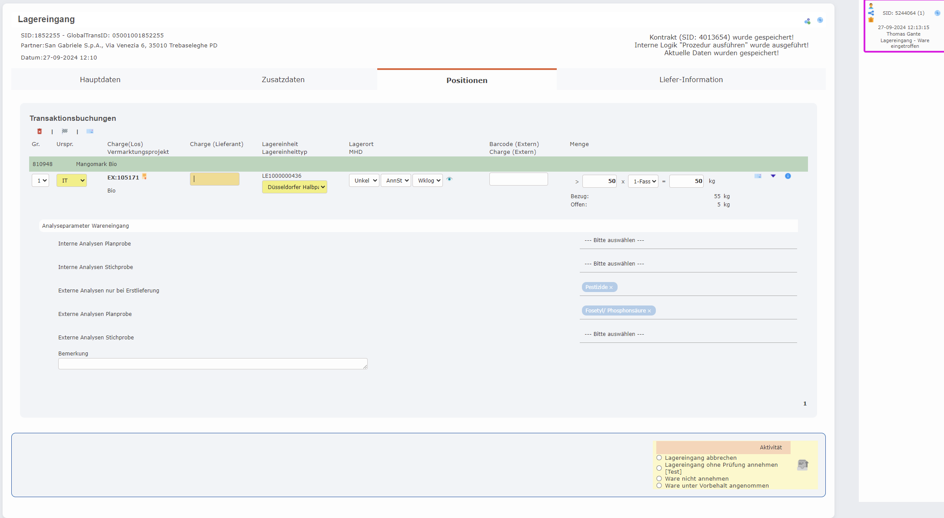The image size is (944, 518).
Task: Click the blue info circle icon
Action: (788, 176)
